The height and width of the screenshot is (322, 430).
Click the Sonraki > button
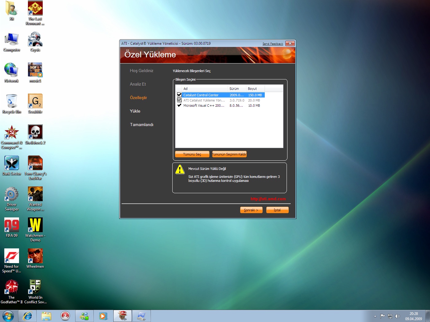(x=251, y=210)
